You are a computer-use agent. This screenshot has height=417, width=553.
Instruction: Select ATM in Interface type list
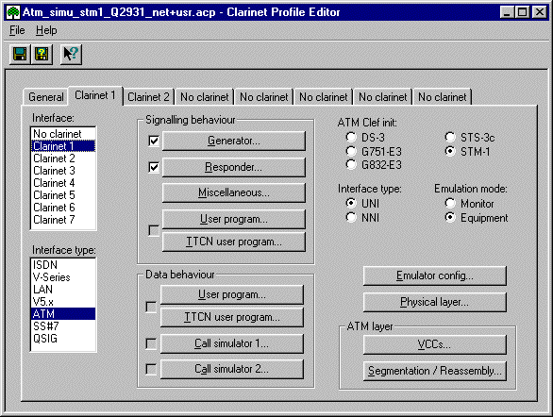[x=63, y=314]
